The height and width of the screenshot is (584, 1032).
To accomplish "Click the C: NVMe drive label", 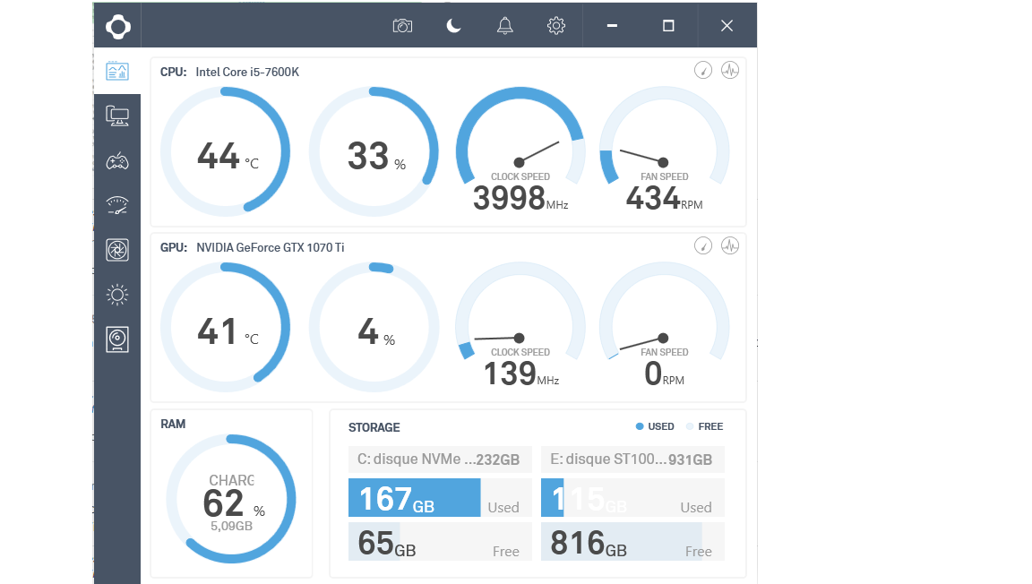I will [439, 459].
